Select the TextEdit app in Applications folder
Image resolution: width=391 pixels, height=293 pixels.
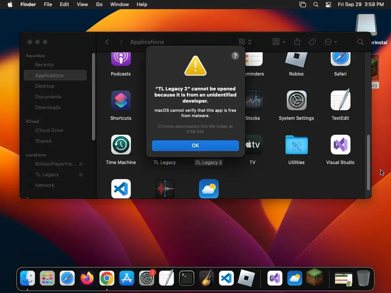[340, 100]
